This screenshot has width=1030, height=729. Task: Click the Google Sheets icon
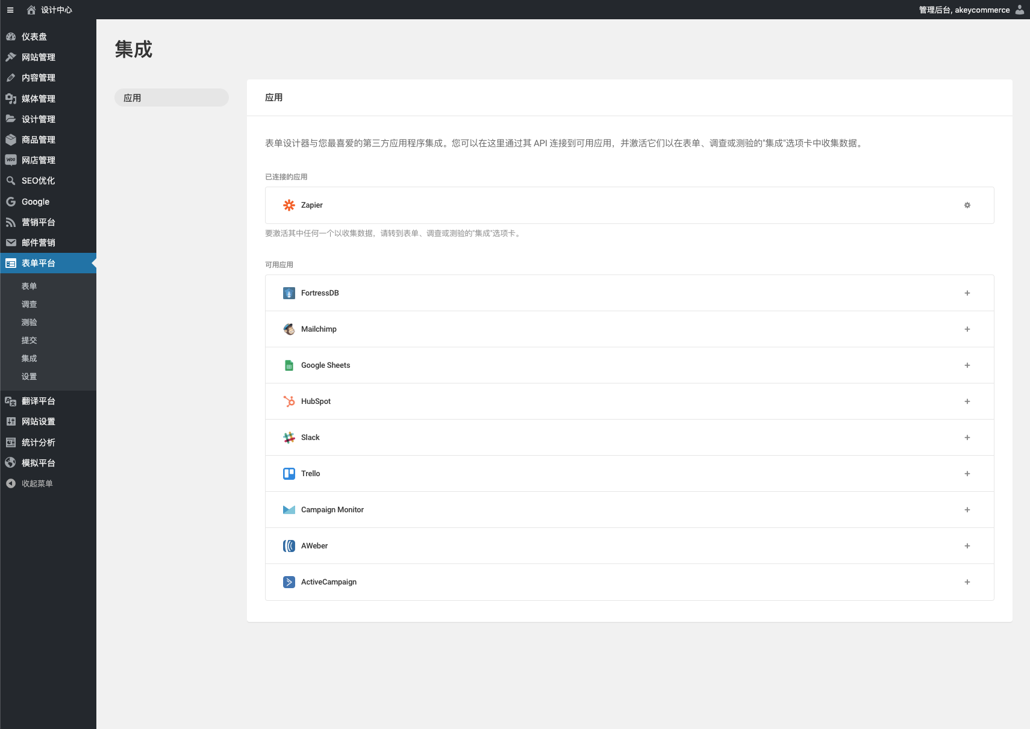[289, 365]
